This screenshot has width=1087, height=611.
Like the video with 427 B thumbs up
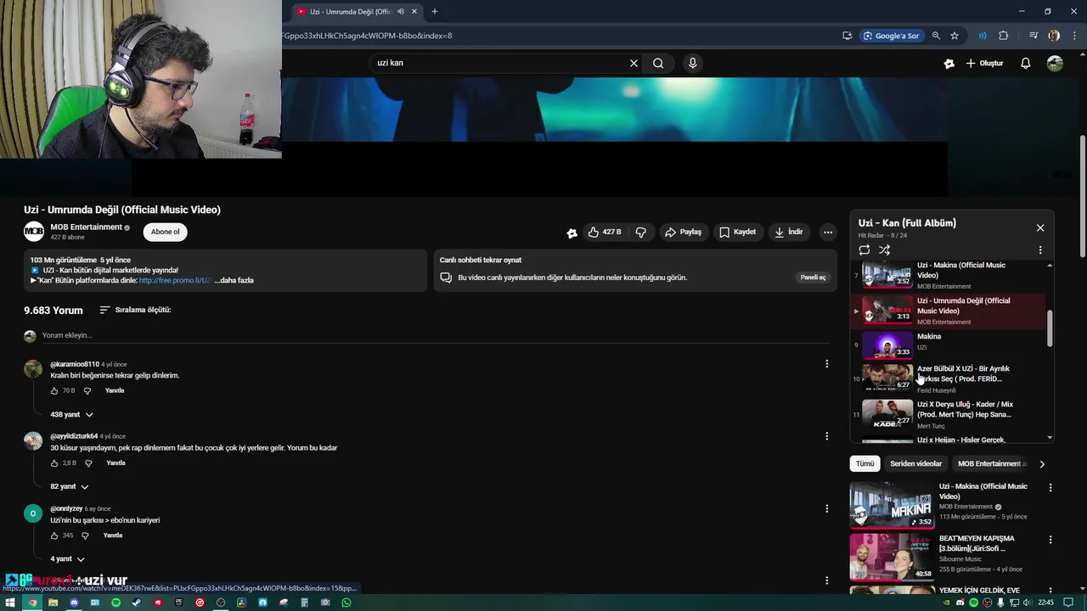(605, 232)
